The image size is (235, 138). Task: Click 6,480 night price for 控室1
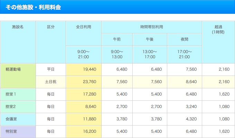[185, 94]
